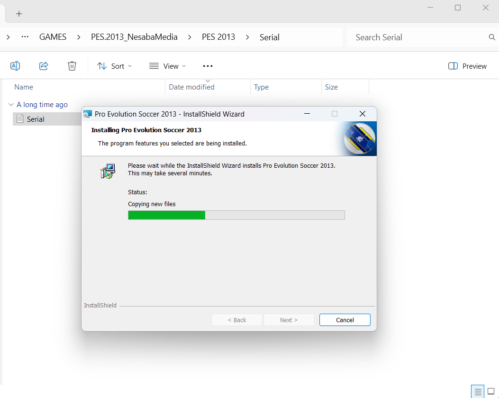Minimize the File Explorer window

click(x=430, y=8)
